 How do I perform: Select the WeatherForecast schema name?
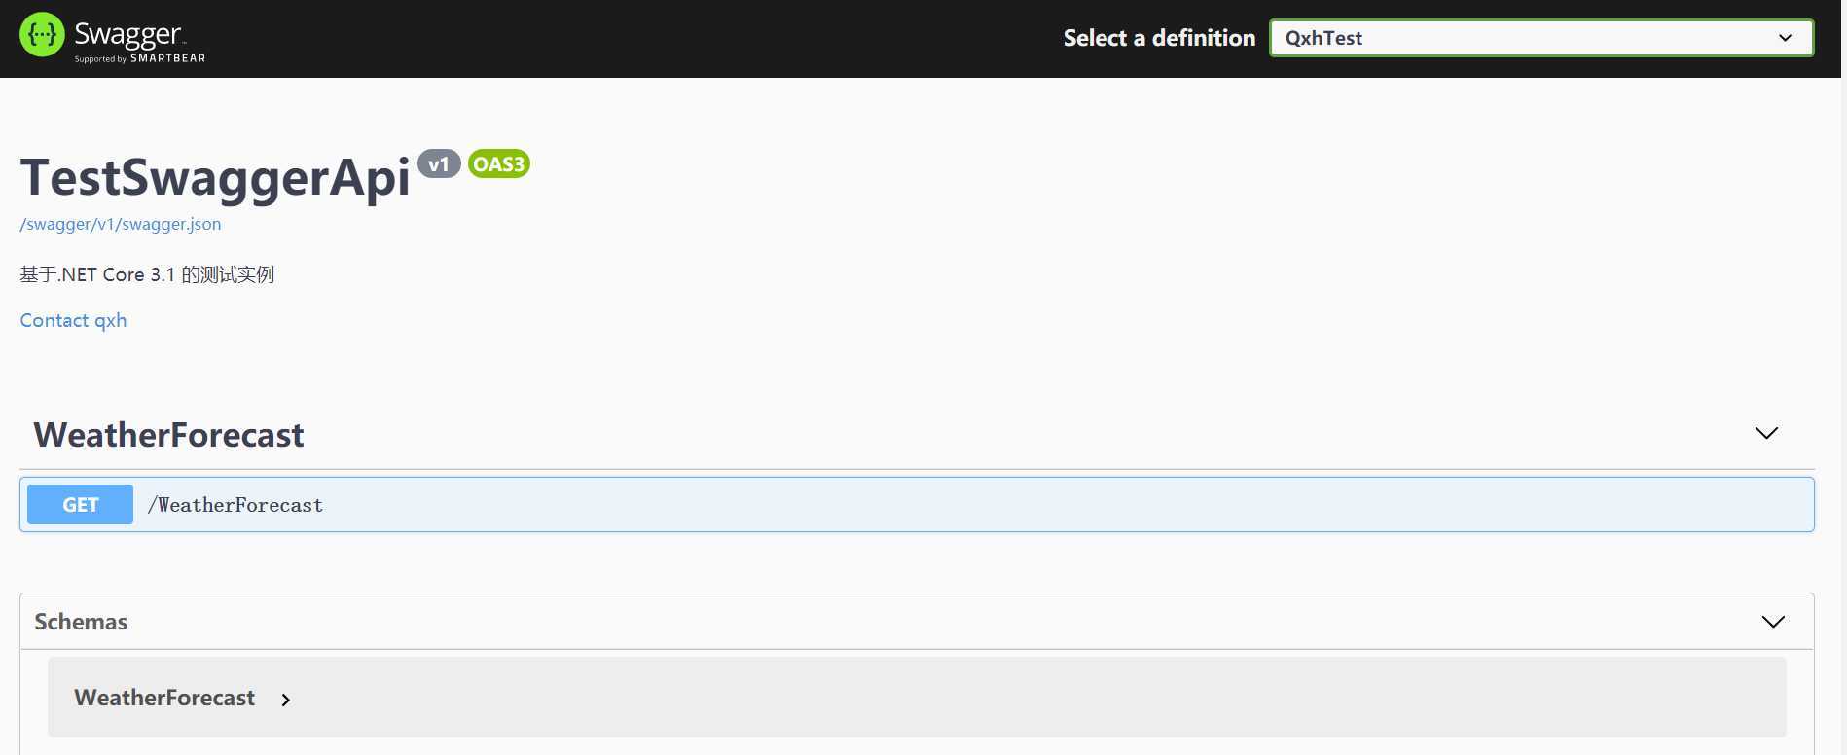pyautogui.click(x=164, y=698)
